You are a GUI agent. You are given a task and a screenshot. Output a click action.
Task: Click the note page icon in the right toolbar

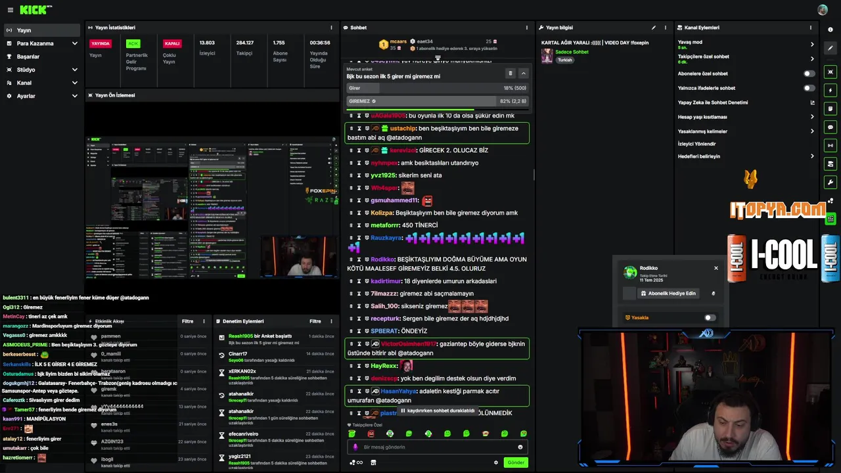830,108
